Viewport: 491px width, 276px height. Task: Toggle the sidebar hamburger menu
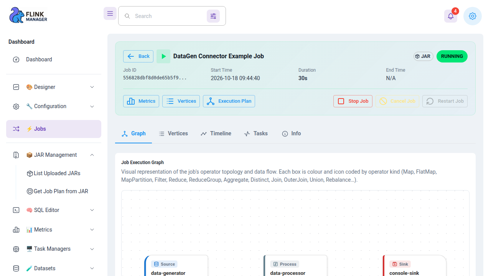[x=110, y=13]
